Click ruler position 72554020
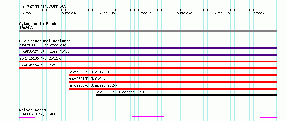This screenshot has height=121, width=286. coord(31,13)
